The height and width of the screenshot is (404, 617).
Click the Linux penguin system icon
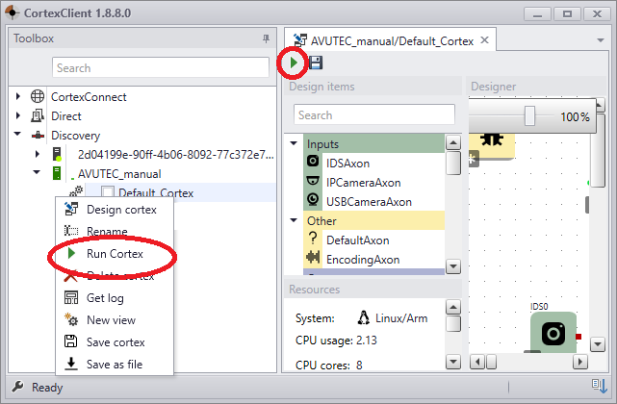[364, 317]
